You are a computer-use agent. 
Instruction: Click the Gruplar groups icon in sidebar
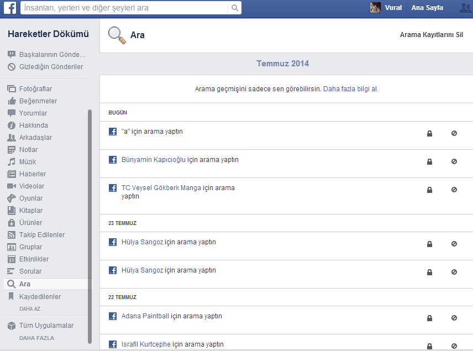click(12, 247)
